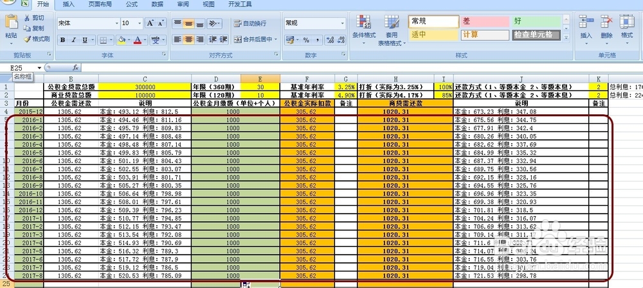Image resolution: width=643 pixels, height=288 pixels.
Task: Apply the Good (好) cell style
Action: click(x=536, y=21)
